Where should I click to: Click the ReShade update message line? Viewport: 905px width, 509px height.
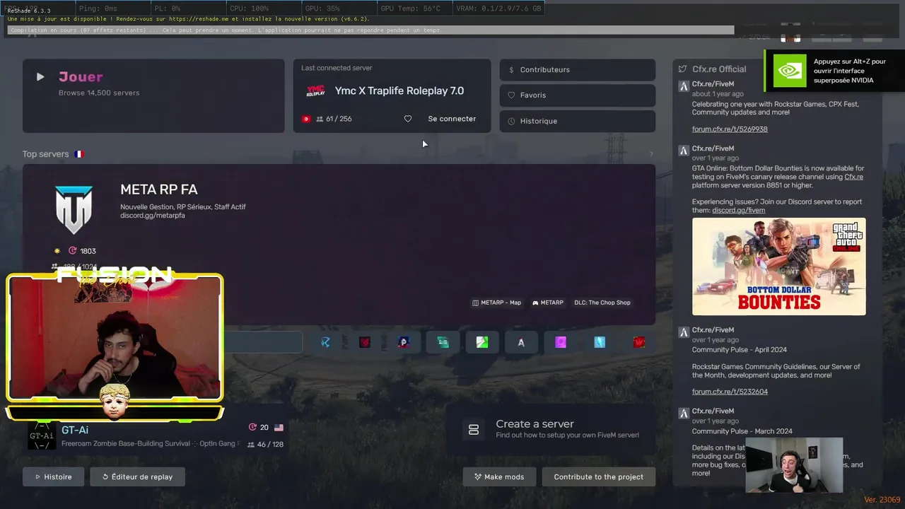pyautogui.click(x=189, y=19)
